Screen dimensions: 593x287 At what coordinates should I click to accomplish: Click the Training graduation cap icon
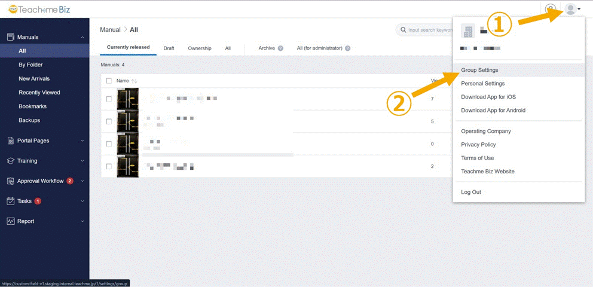(x=10, y=161)
